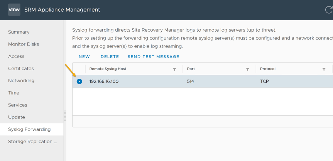Click SEND TEST MESSAGE
The image size is (333, 161).
point(153,57)
